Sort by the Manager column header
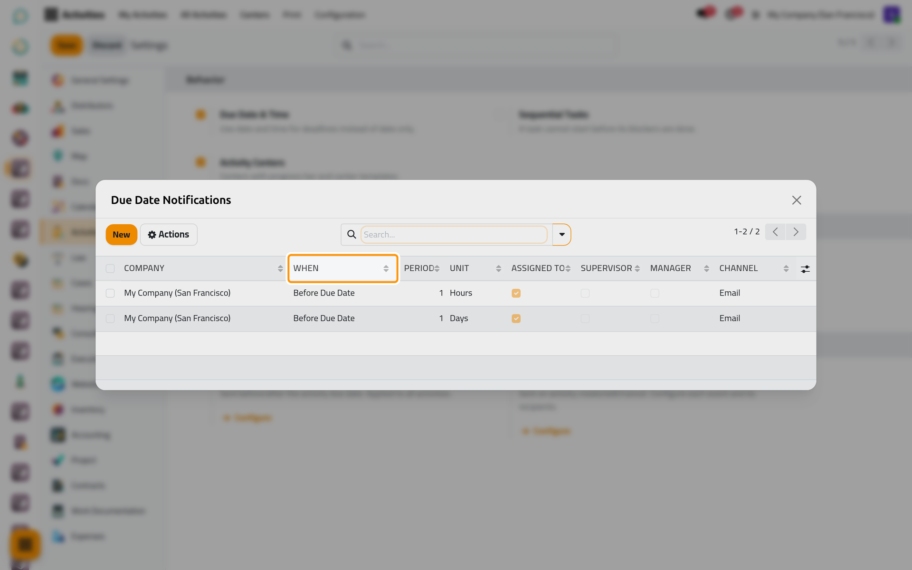Viewport: 912px width, 570px height. [x=680, y=268]
